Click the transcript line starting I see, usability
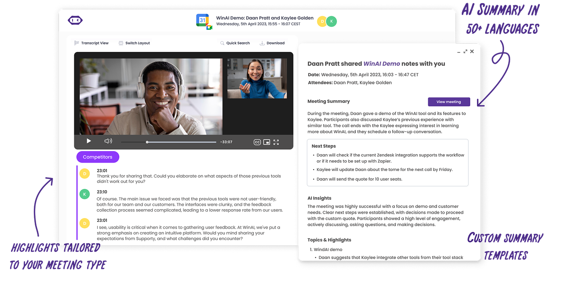The height and width of the screenshot is (281, 562). pos(188,233)
